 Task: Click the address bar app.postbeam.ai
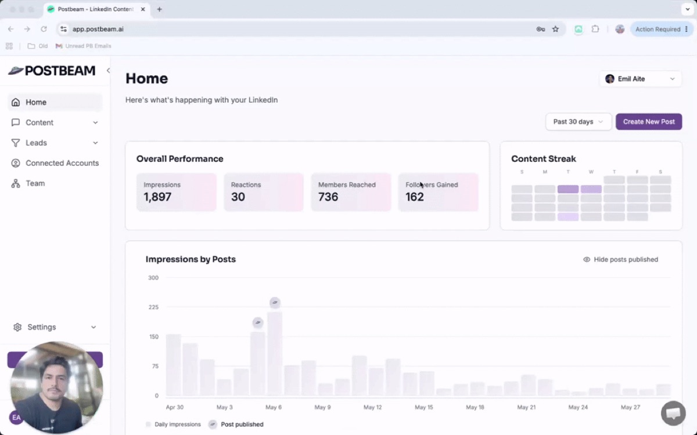point(98,29)
